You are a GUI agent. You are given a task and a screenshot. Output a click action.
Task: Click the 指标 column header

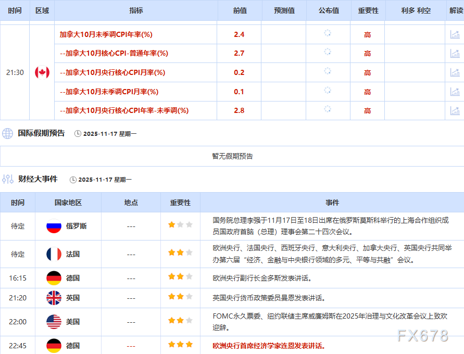[x=135, y=10]
